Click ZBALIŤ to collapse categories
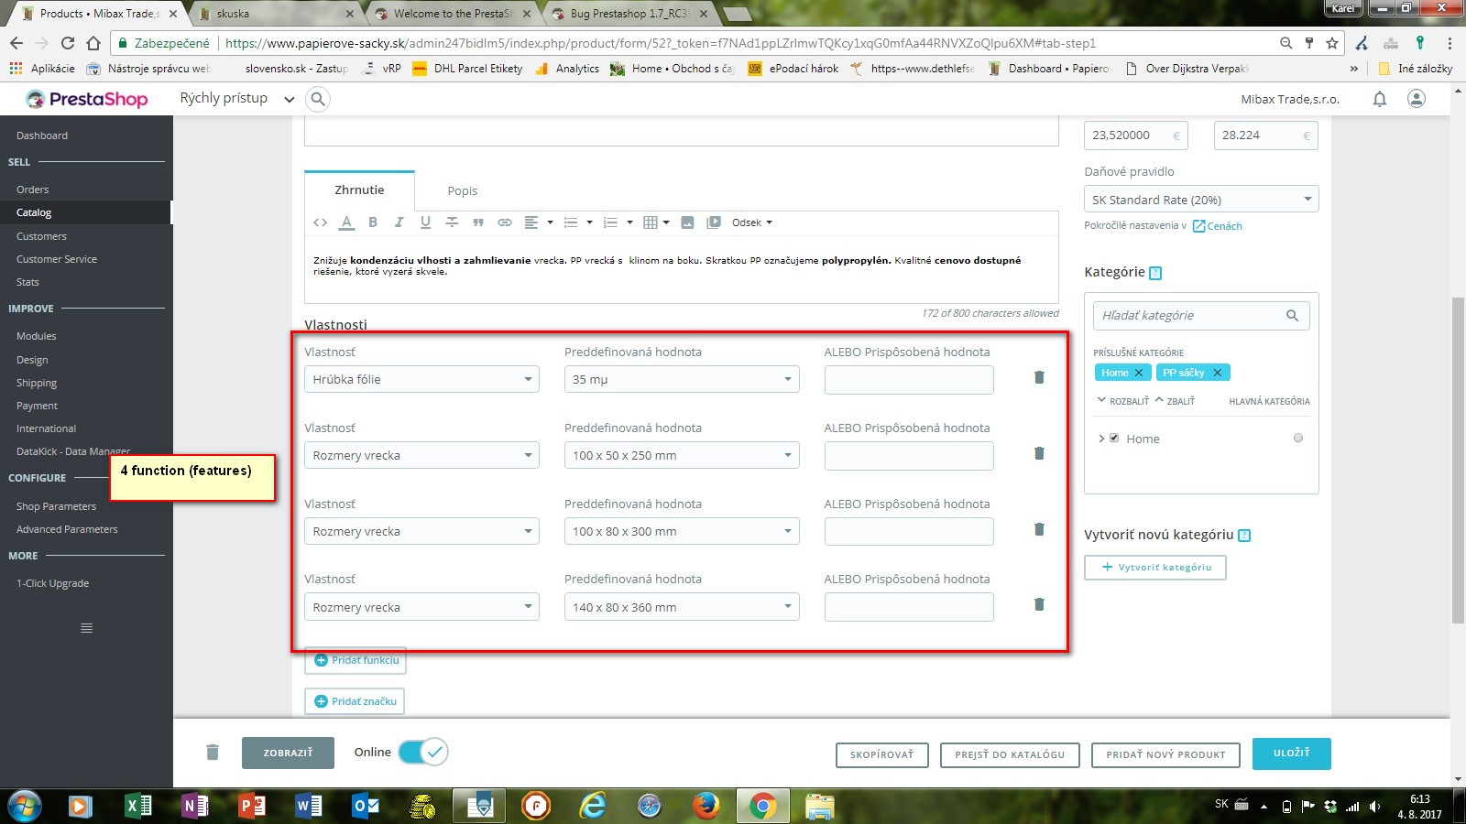 (x=1175, y=401)
